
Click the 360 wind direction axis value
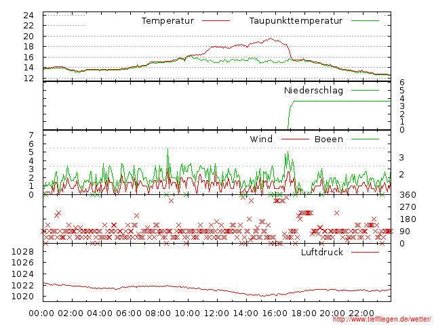pos(408,195)
